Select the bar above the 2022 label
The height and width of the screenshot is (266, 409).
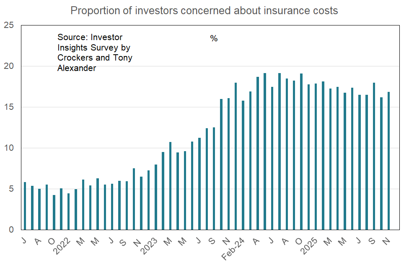69,212
